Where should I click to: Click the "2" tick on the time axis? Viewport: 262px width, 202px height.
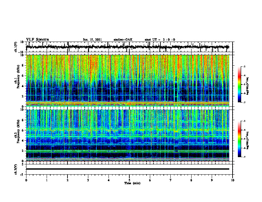tap(67, 180)
